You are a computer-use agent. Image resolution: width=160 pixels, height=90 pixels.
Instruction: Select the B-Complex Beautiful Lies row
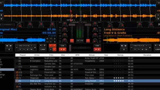click(88, 61)
